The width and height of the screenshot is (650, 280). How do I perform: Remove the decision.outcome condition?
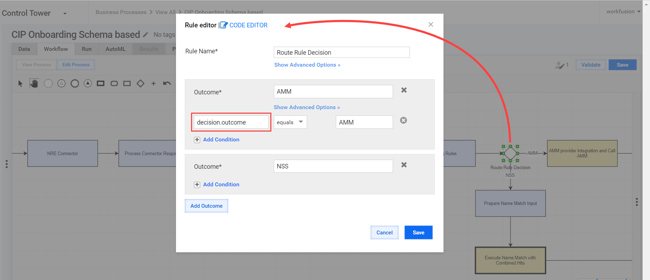click(x=404, y=120)
